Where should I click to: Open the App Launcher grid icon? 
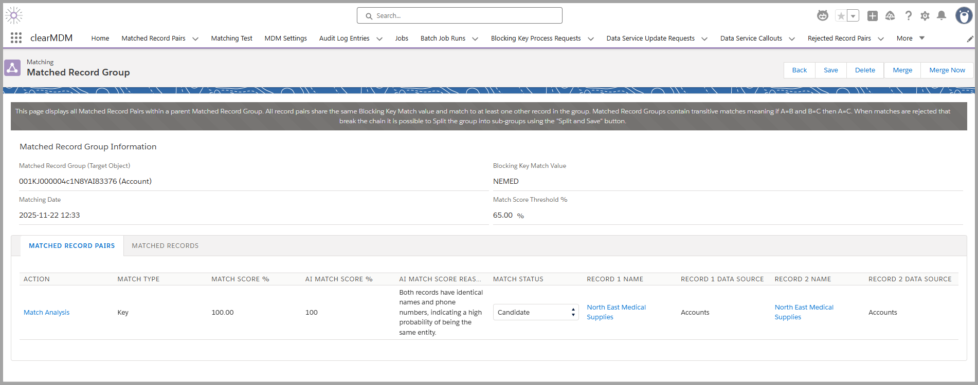(16, 37)
